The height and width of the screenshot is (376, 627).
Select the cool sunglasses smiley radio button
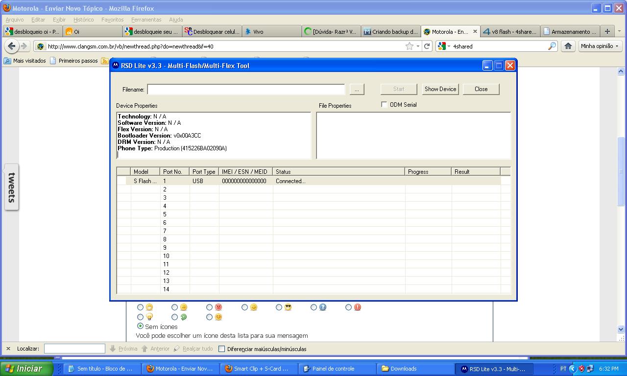coord(279,307)
